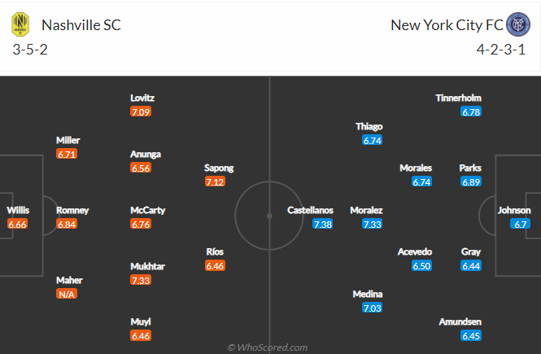This screenshot has width=541, height=354.
Task: Click the New York City FC crest icon
Action: [x=518, y=24]
